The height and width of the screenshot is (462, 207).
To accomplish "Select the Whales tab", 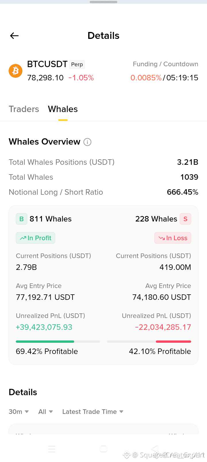I will click(63, 109).
